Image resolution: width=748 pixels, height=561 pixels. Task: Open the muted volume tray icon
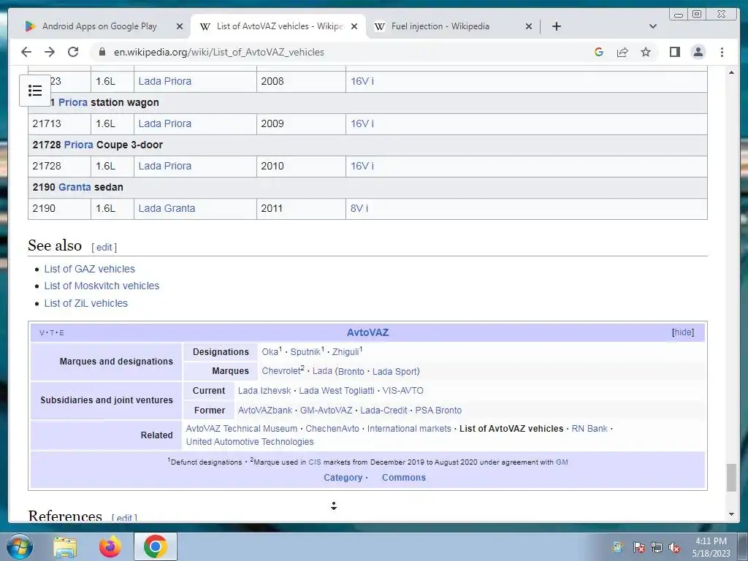(674, 548)
